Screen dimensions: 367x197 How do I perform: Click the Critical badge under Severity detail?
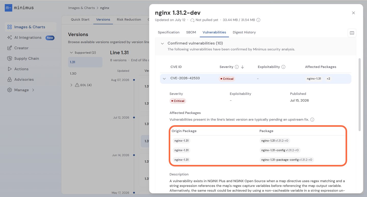(x=178, y=101)
